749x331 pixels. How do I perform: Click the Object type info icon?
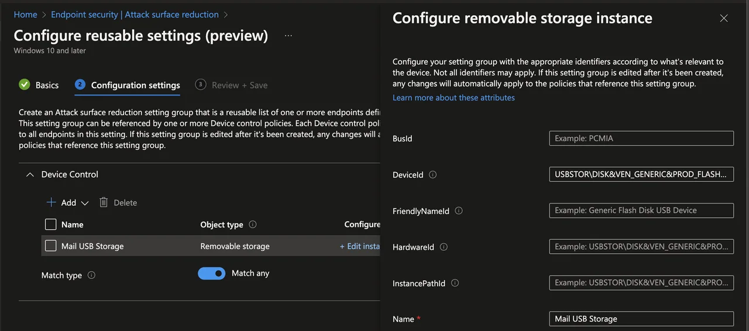[253, 225]
